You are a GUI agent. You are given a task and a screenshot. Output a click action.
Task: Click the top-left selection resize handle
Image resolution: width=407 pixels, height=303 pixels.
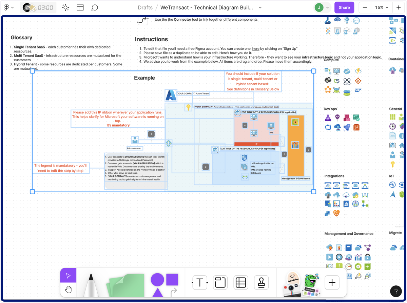pos(33,71)
